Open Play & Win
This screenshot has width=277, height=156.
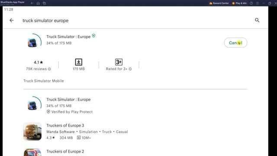pos(239,3)
